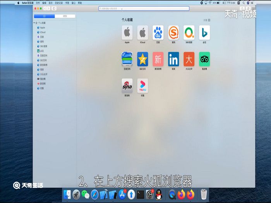The width and height of the screenshot is (271, 203).
Task: Open Simulator icon in the Dock
Action: (113, 194)
